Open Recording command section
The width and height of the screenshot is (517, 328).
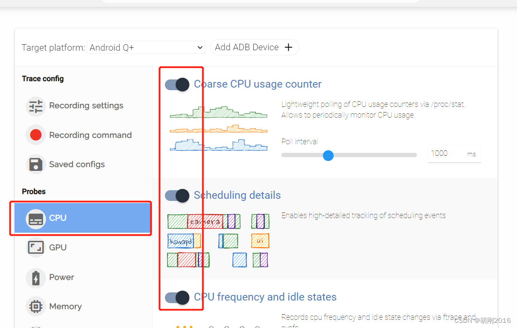(x=84, y=135)
